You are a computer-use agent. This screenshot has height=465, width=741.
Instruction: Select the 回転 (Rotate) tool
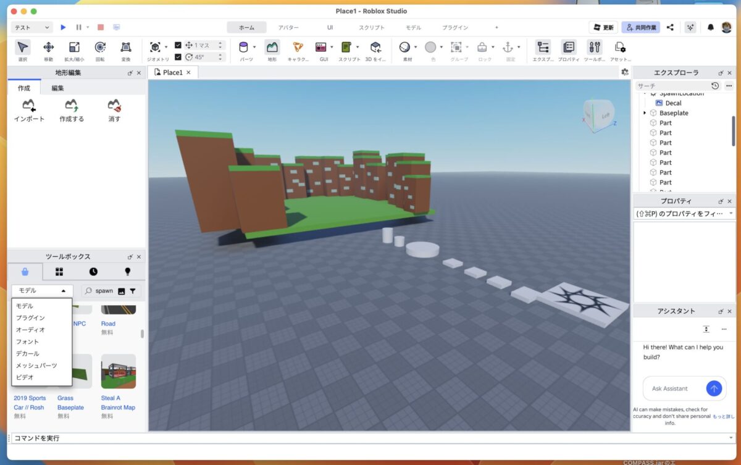100,48
